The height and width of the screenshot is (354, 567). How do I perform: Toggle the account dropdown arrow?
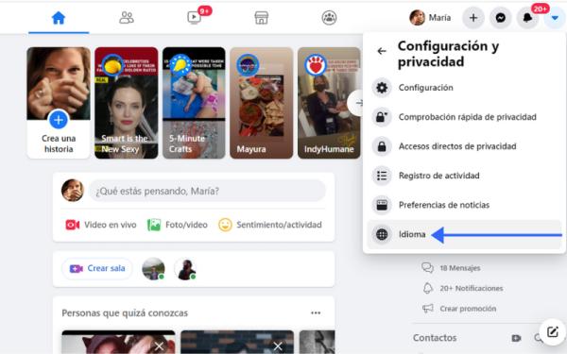coord(555,18)
